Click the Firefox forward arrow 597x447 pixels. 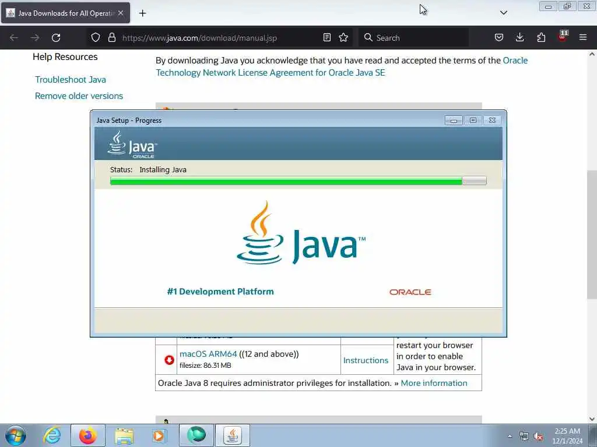tap(35, 38)
